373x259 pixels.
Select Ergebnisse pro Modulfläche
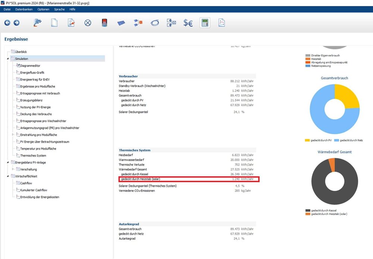click(x=37, y=86)
